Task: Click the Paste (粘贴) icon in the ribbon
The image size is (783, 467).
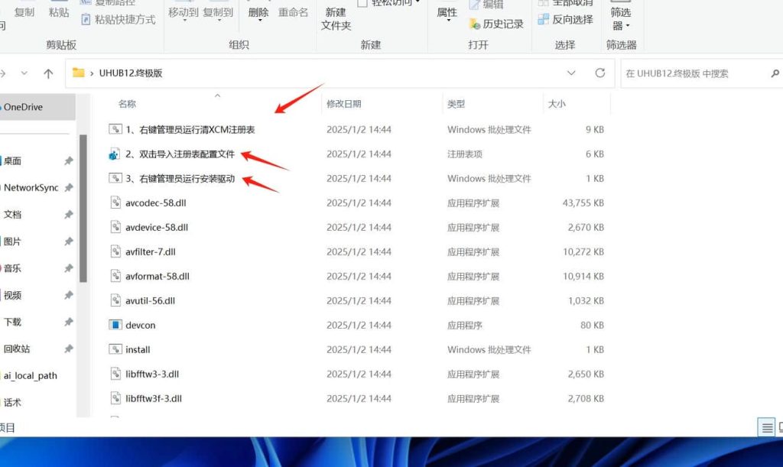Action: point(59,11)
